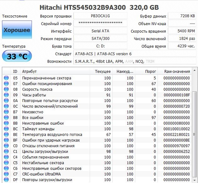Click raw value 000000006252
The width and height of the screenshot is (198, 183).
click(x=177, y=151)
